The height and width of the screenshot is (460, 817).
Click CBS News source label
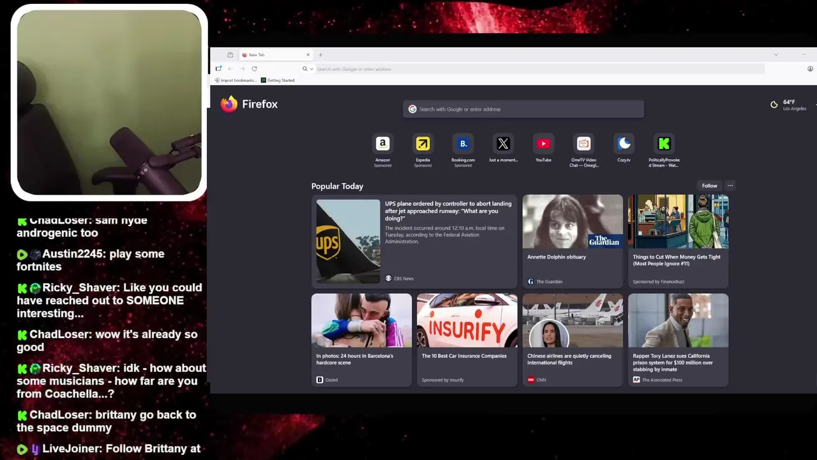pyautogui.click(x=399, y=279)
